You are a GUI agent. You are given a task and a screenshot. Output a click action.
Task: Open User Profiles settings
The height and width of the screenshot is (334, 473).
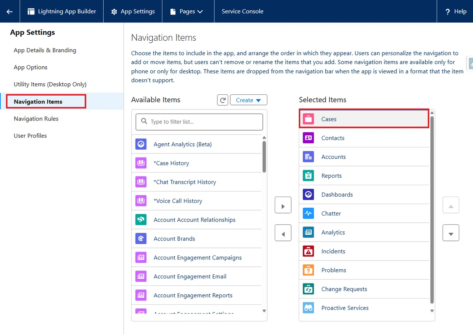tap(30, 135)
